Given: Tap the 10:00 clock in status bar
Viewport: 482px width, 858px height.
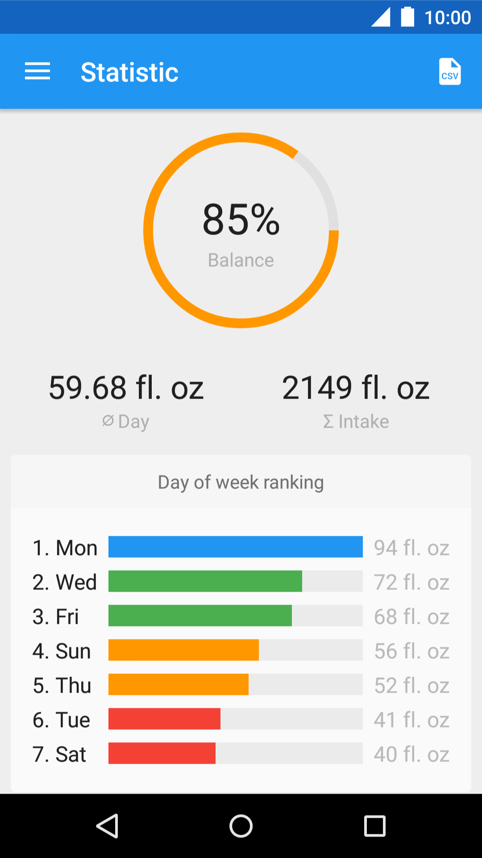Looking at the screenshot, I should [x=448, y=18].
